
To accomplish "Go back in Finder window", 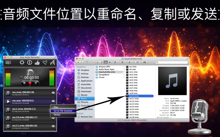I will (x=78, y=62).
